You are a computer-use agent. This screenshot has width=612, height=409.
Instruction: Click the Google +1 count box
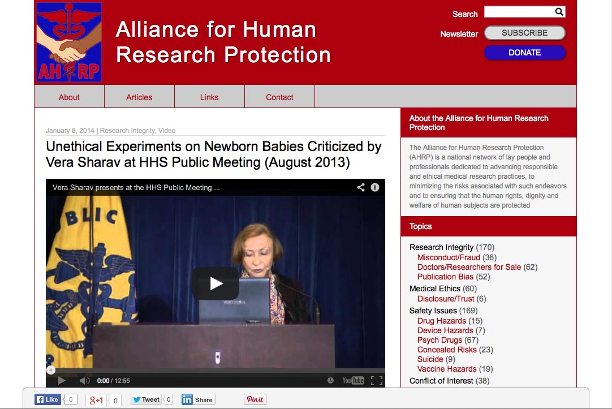(x=115, y=401)
